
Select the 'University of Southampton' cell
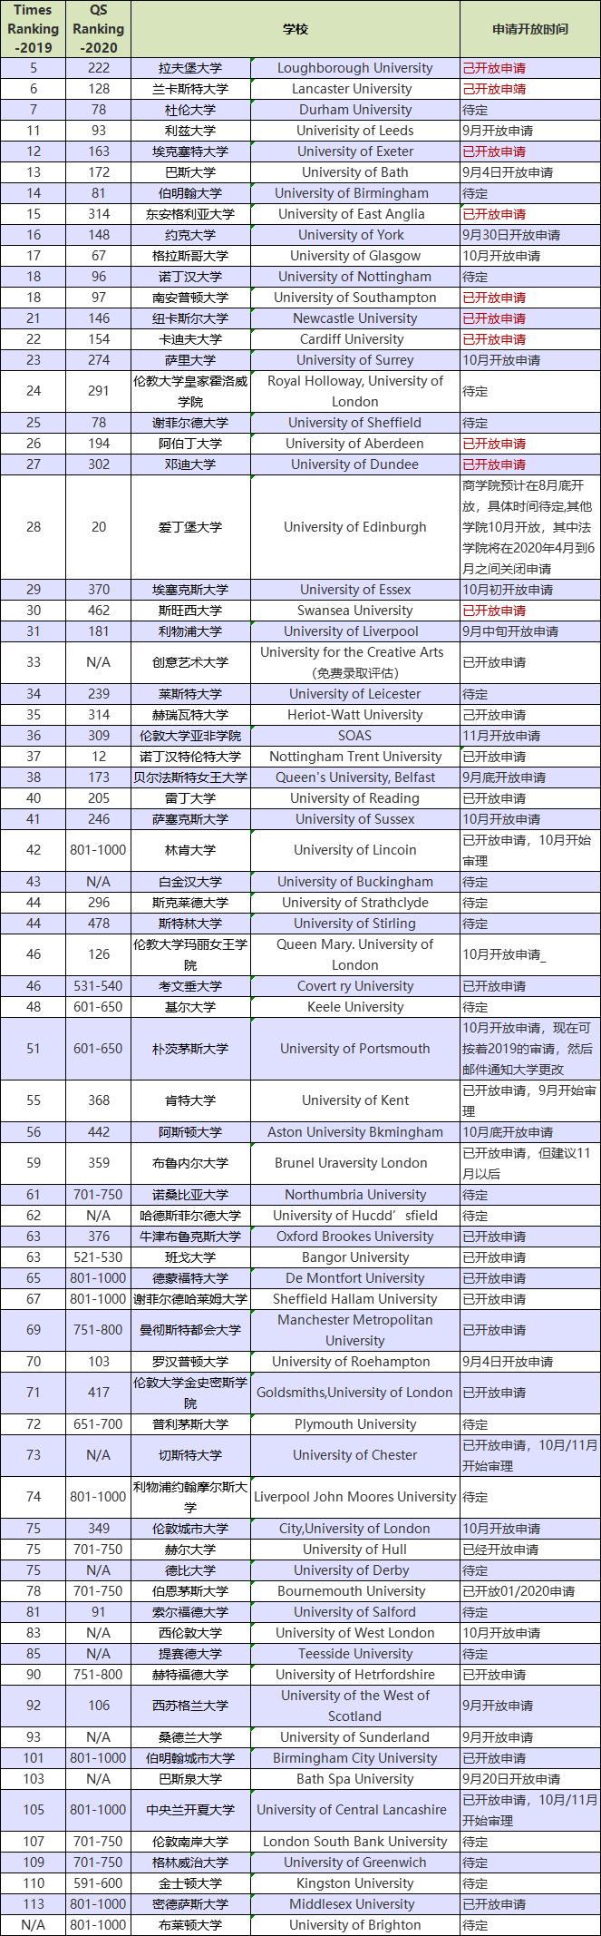355,298
